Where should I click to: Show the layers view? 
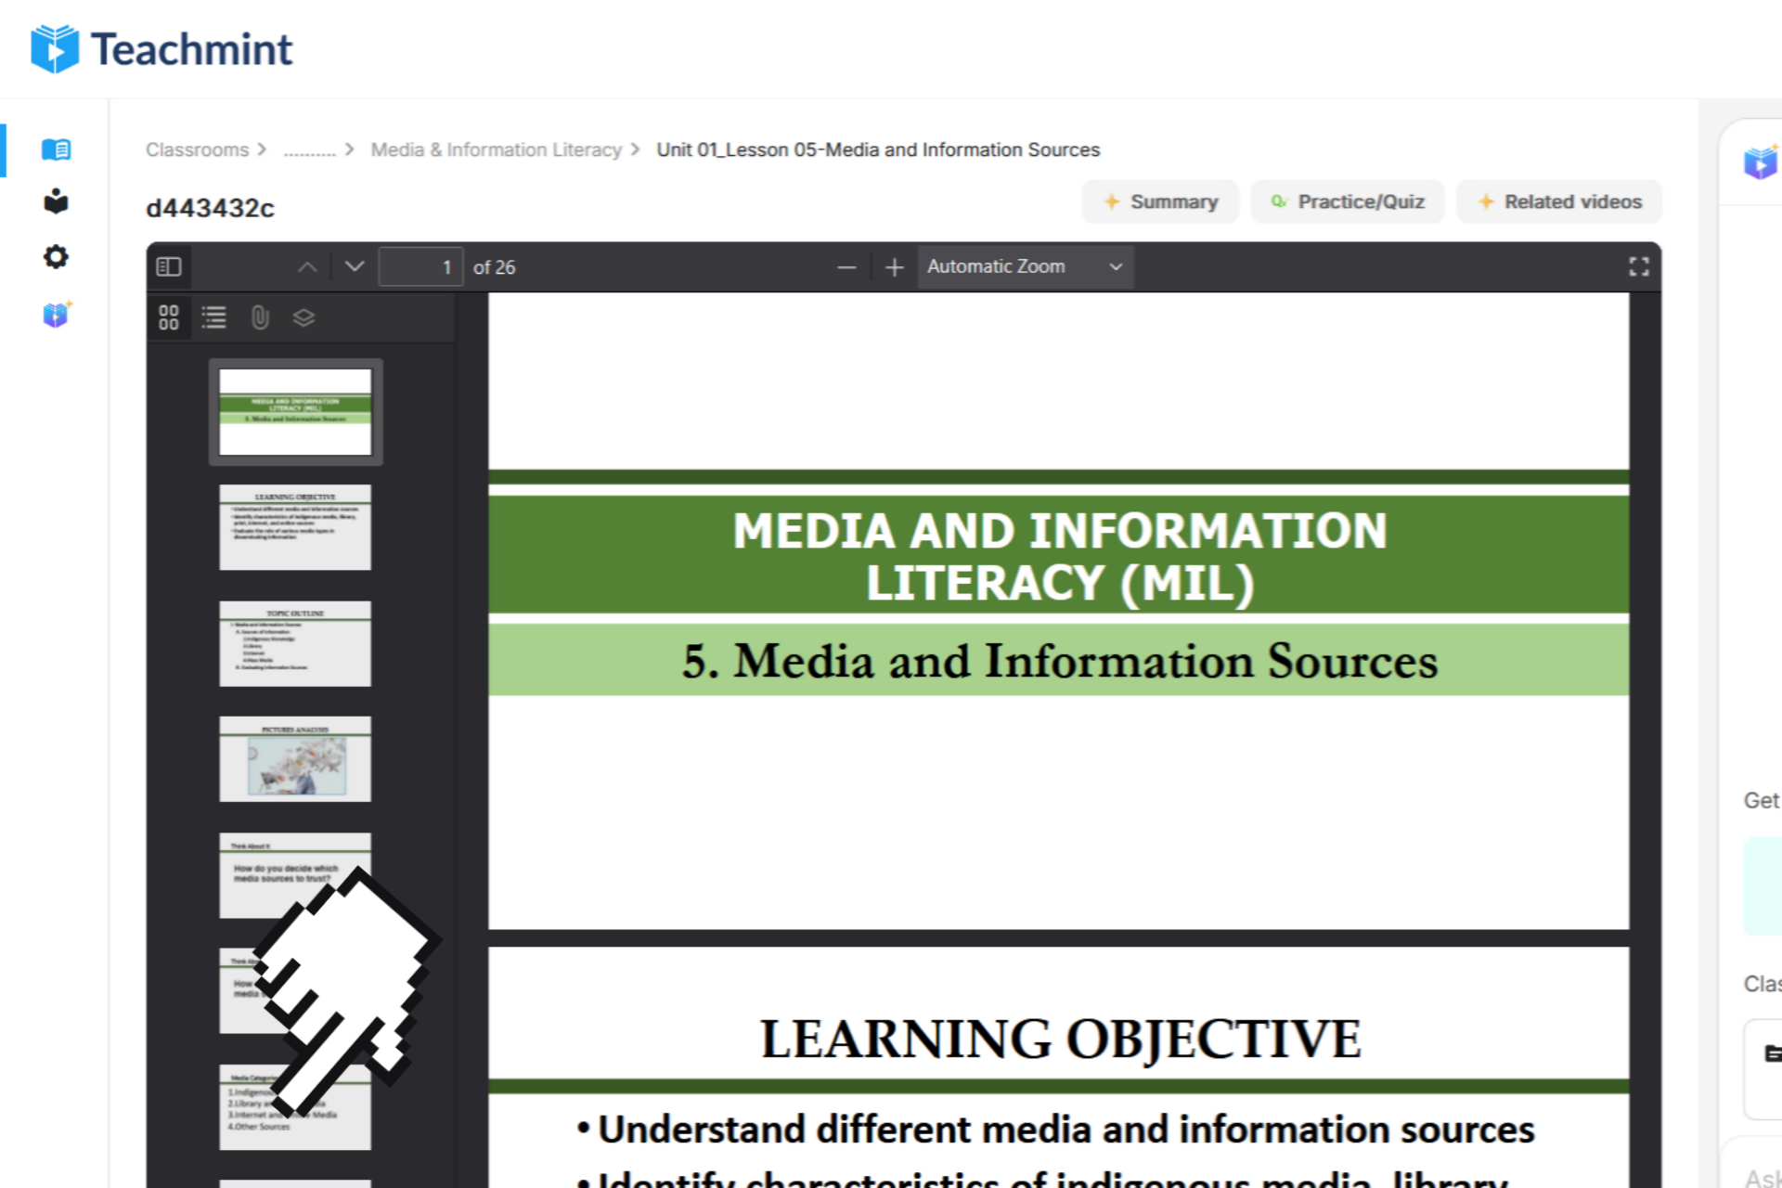tap(303, 317)
